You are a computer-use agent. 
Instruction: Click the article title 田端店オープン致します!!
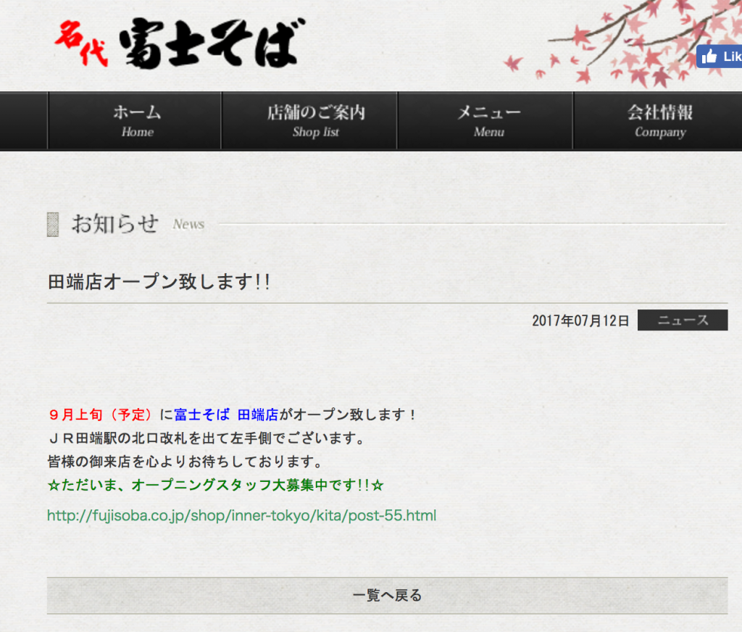tap(159, 282)
